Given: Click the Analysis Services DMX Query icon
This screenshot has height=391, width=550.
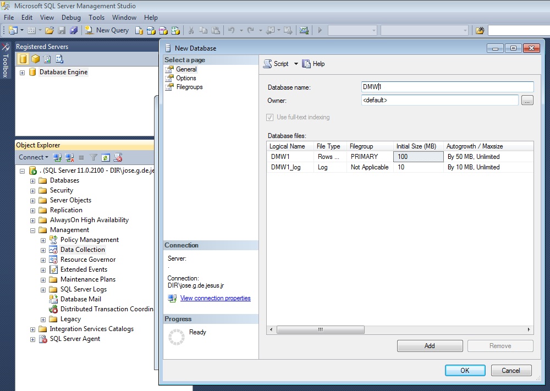Looking at the screenshot, I should (163, 30).
